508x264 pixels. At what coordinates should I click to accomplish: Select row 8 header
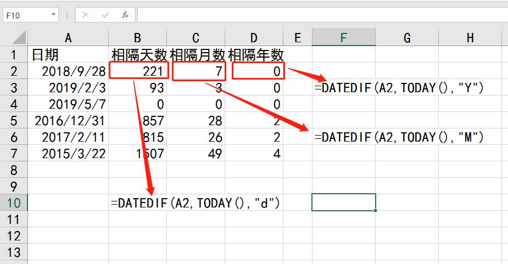coord(14,170)
